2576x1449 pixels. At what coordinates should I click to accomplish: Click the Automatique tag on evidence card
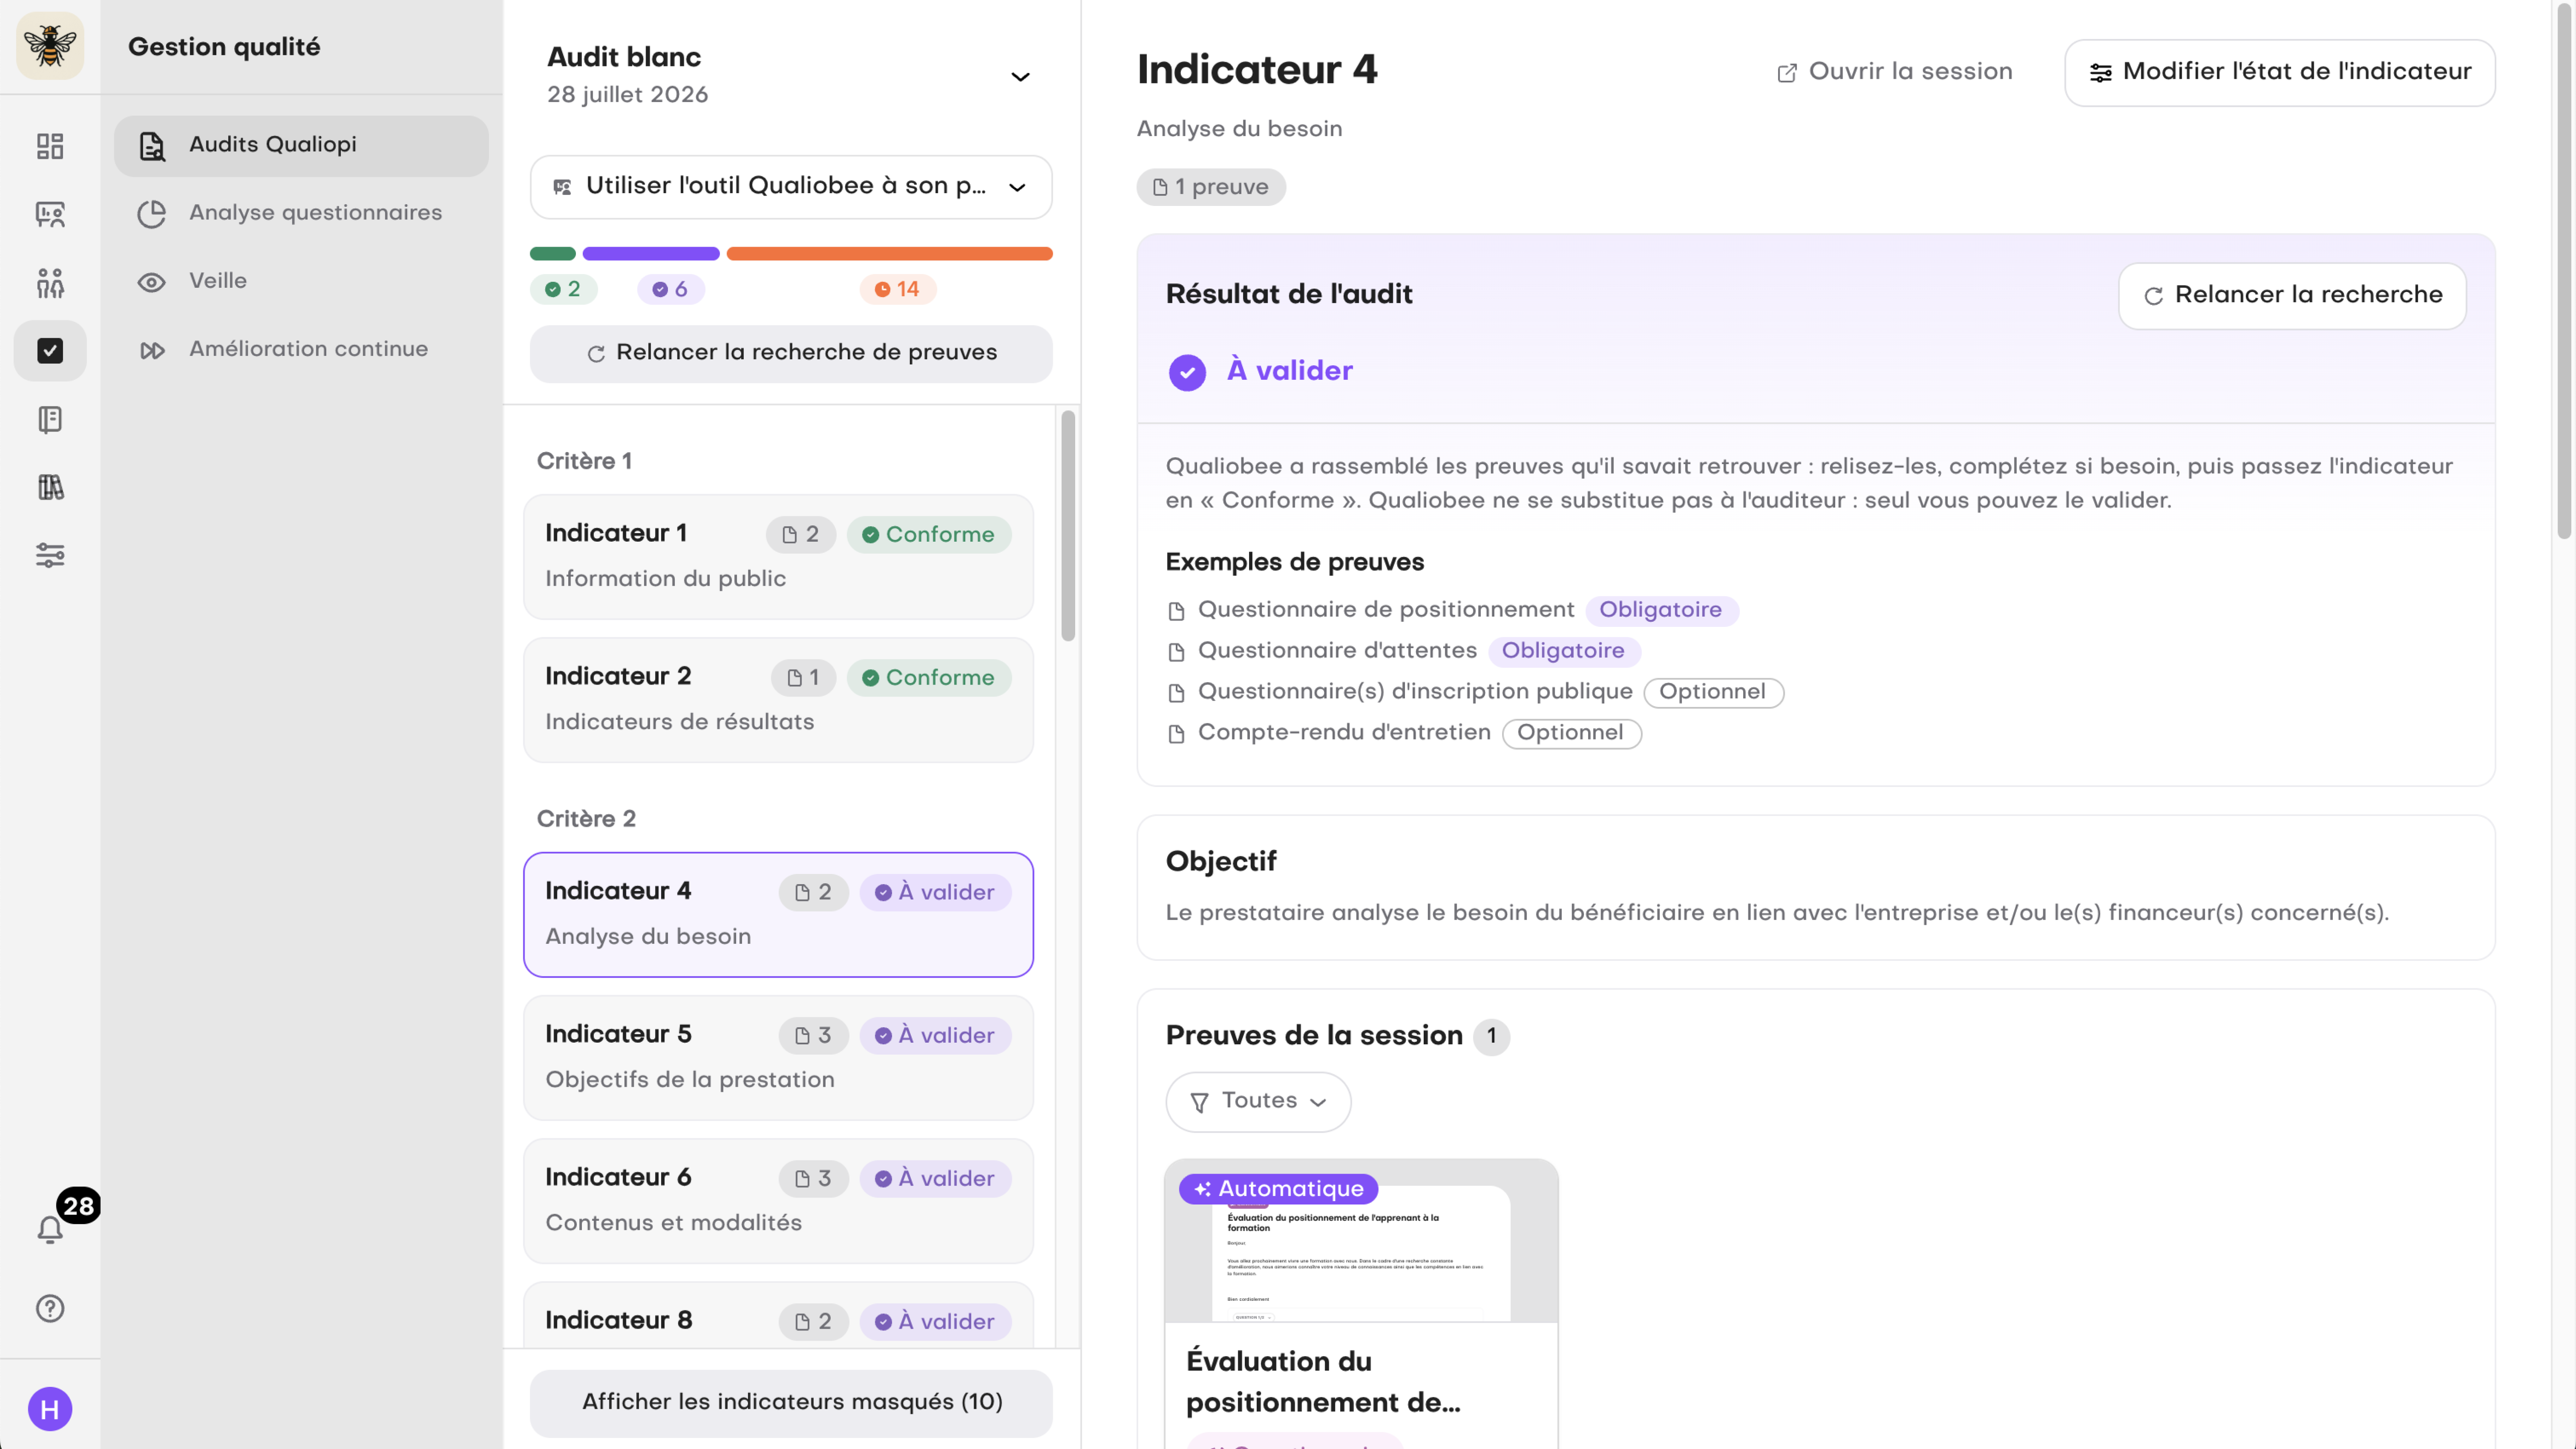1278,1189
